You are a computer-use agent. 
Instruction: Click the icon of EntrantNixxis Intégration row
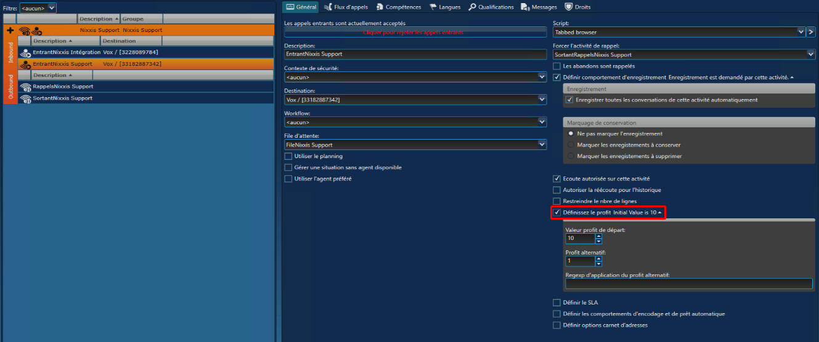(26, 52)
